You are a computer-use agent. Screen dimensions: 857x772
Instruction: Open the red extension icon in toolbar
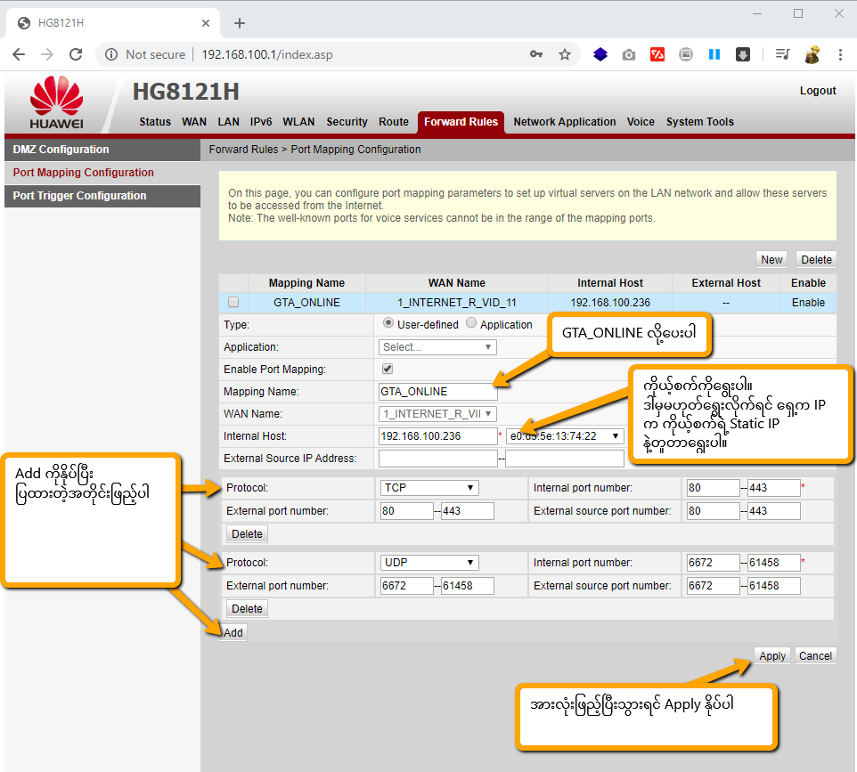click(x=657, y=54)
